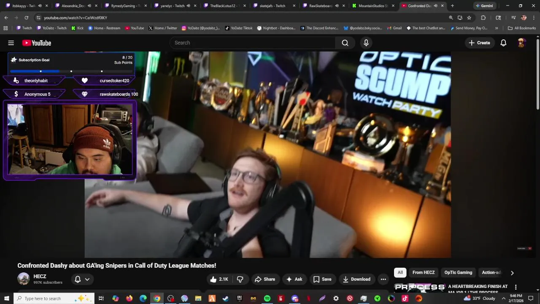Click the YouTube search magnifier button
This screenshot has height=304, width=540.
coord(345,43)
